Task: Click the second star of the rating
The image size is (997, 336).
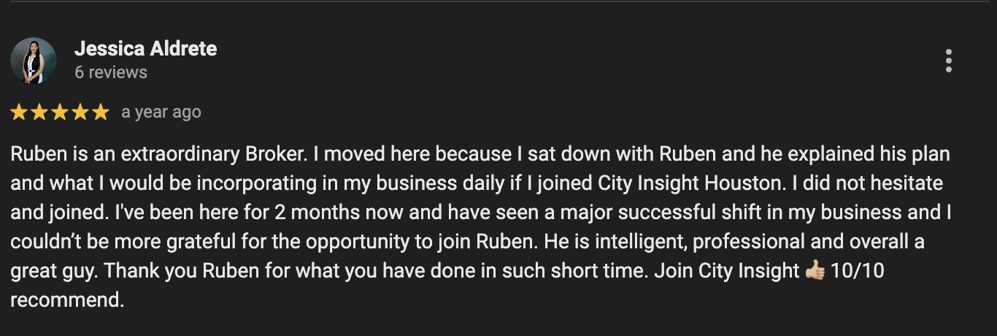Action: tap(39, 112)
